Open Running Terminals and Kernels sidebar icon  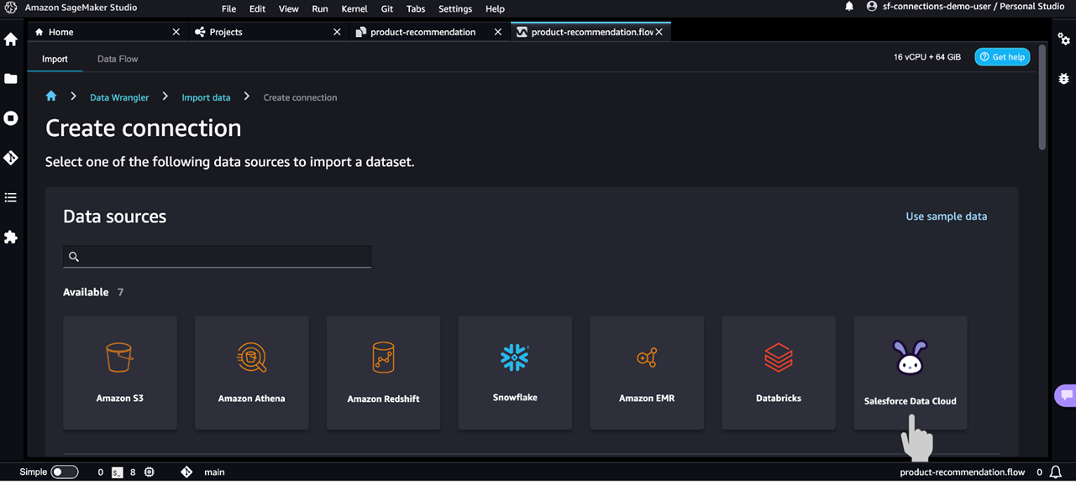[11, 118]
